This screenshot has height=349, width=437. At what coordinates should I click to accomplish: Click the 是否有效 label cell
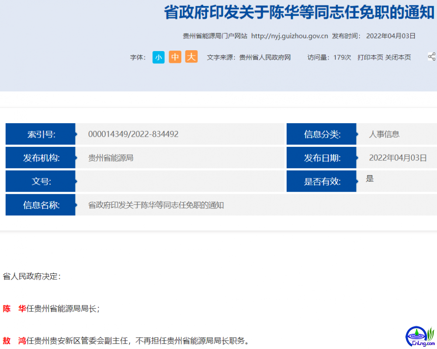tap(321, 181)
